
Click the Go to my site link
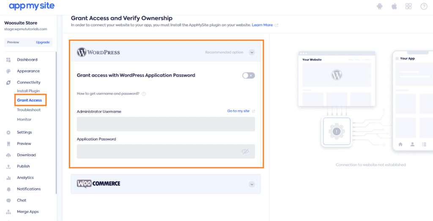tap(238, 111)
